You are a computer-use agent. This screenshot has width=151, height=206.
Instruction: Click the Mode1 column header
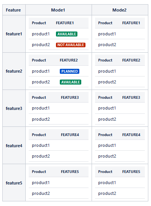58,10
